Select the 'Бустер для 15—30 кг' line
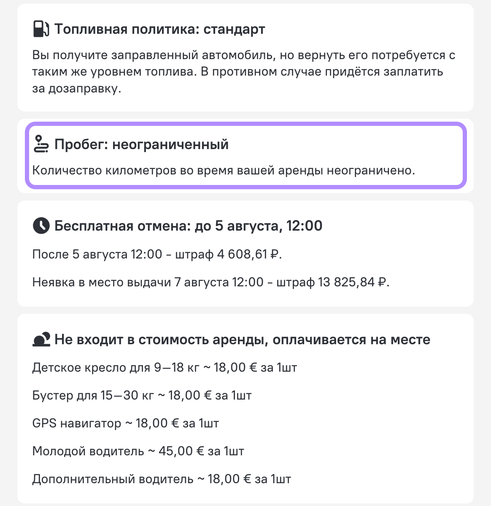Screen dimensions: 491x506 141,395
